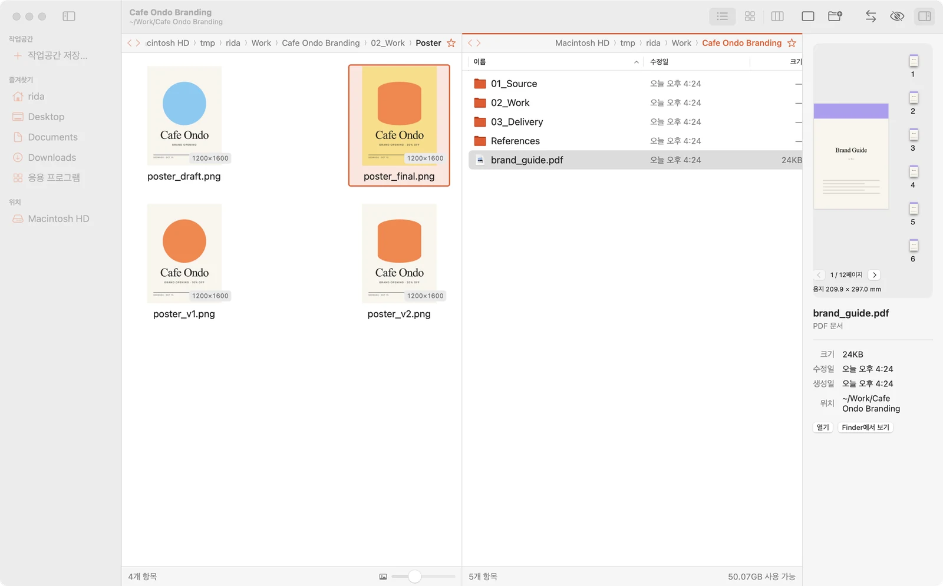Click Work in left breadcrumb path
Screen dimensions: 943x586
(x=261, y=43)
